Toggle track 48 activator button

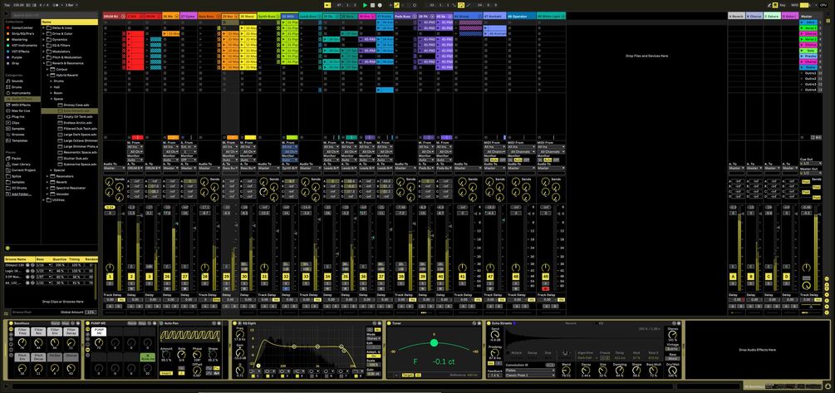[515, 277]
